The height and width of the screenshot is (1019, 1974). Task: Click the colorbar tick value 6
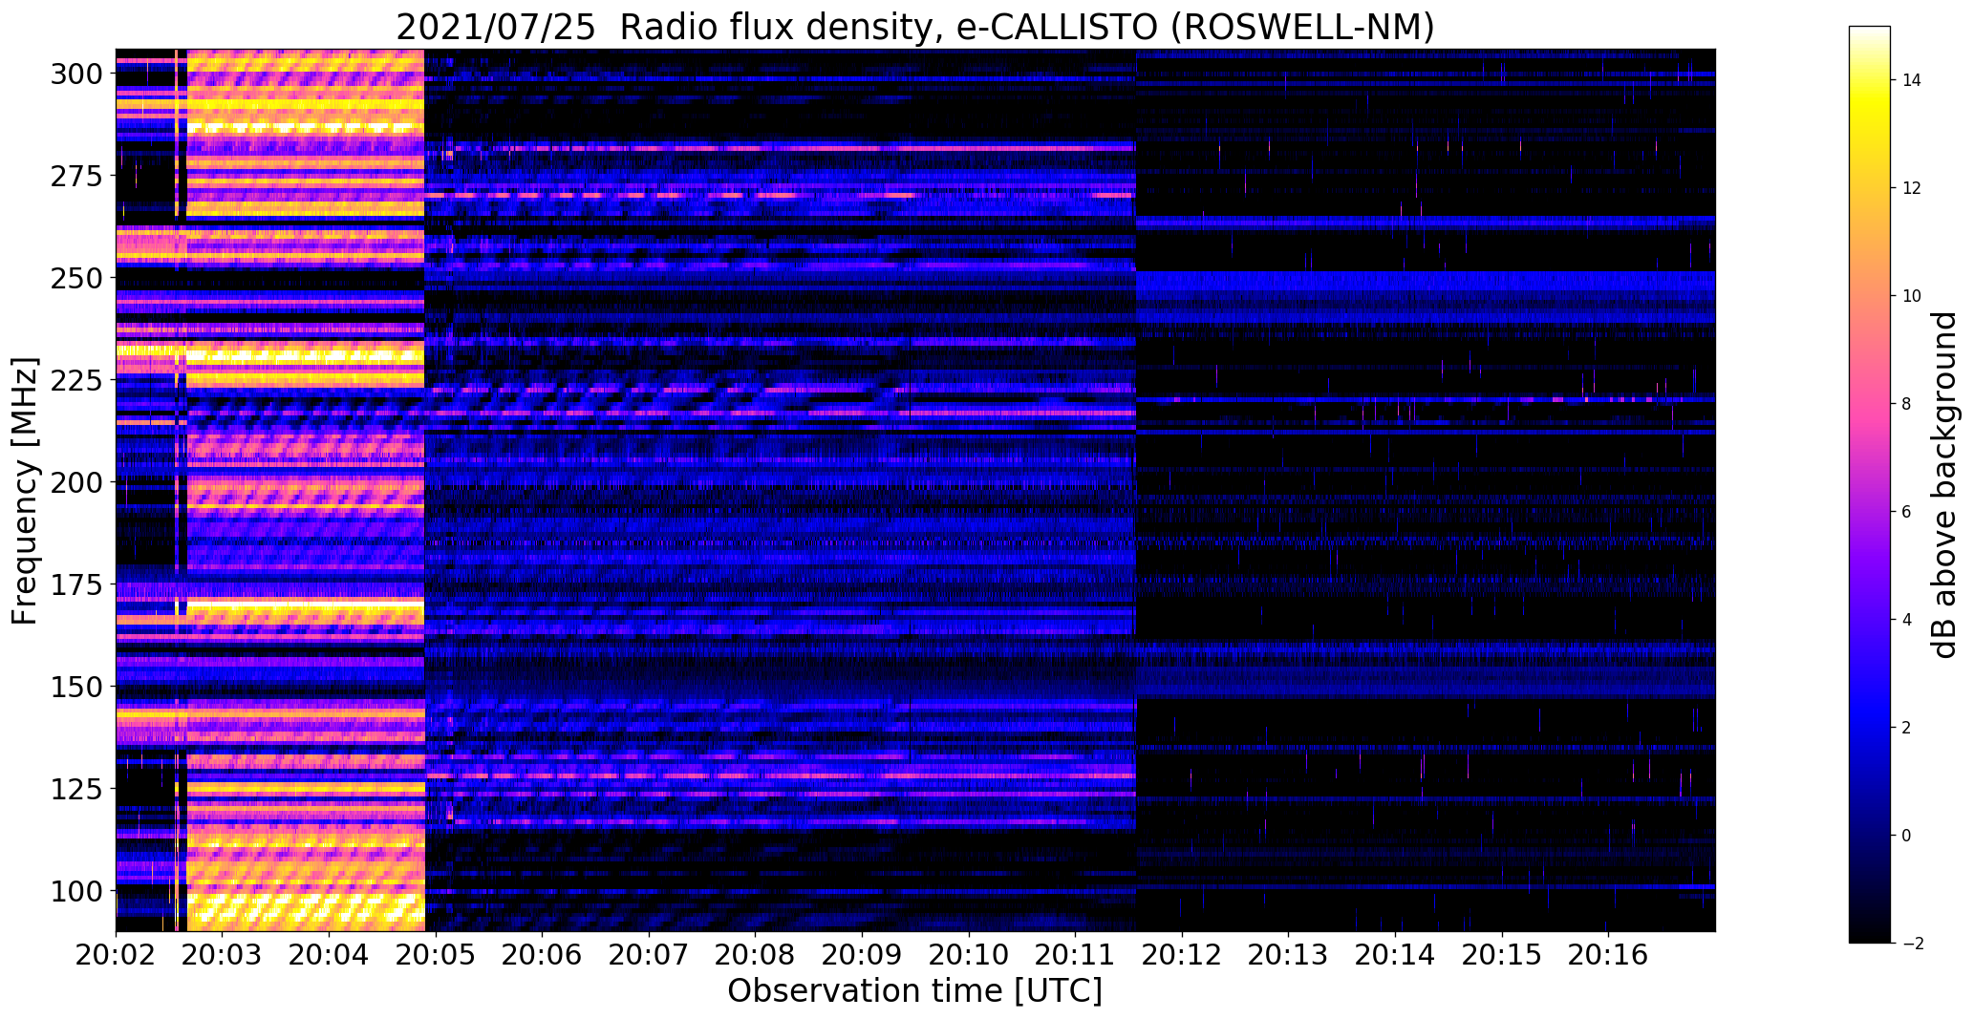click(1906, 512)
